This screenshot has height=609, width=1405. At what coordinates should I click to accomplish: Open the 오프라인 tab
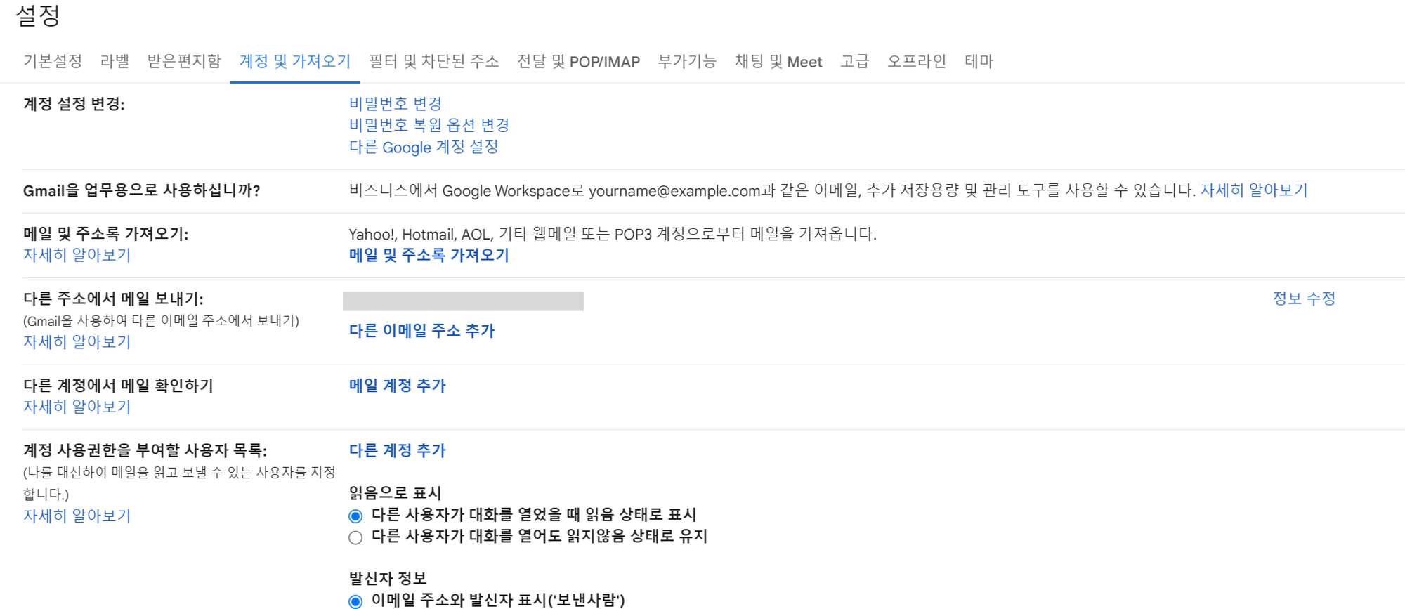[916, 62]
